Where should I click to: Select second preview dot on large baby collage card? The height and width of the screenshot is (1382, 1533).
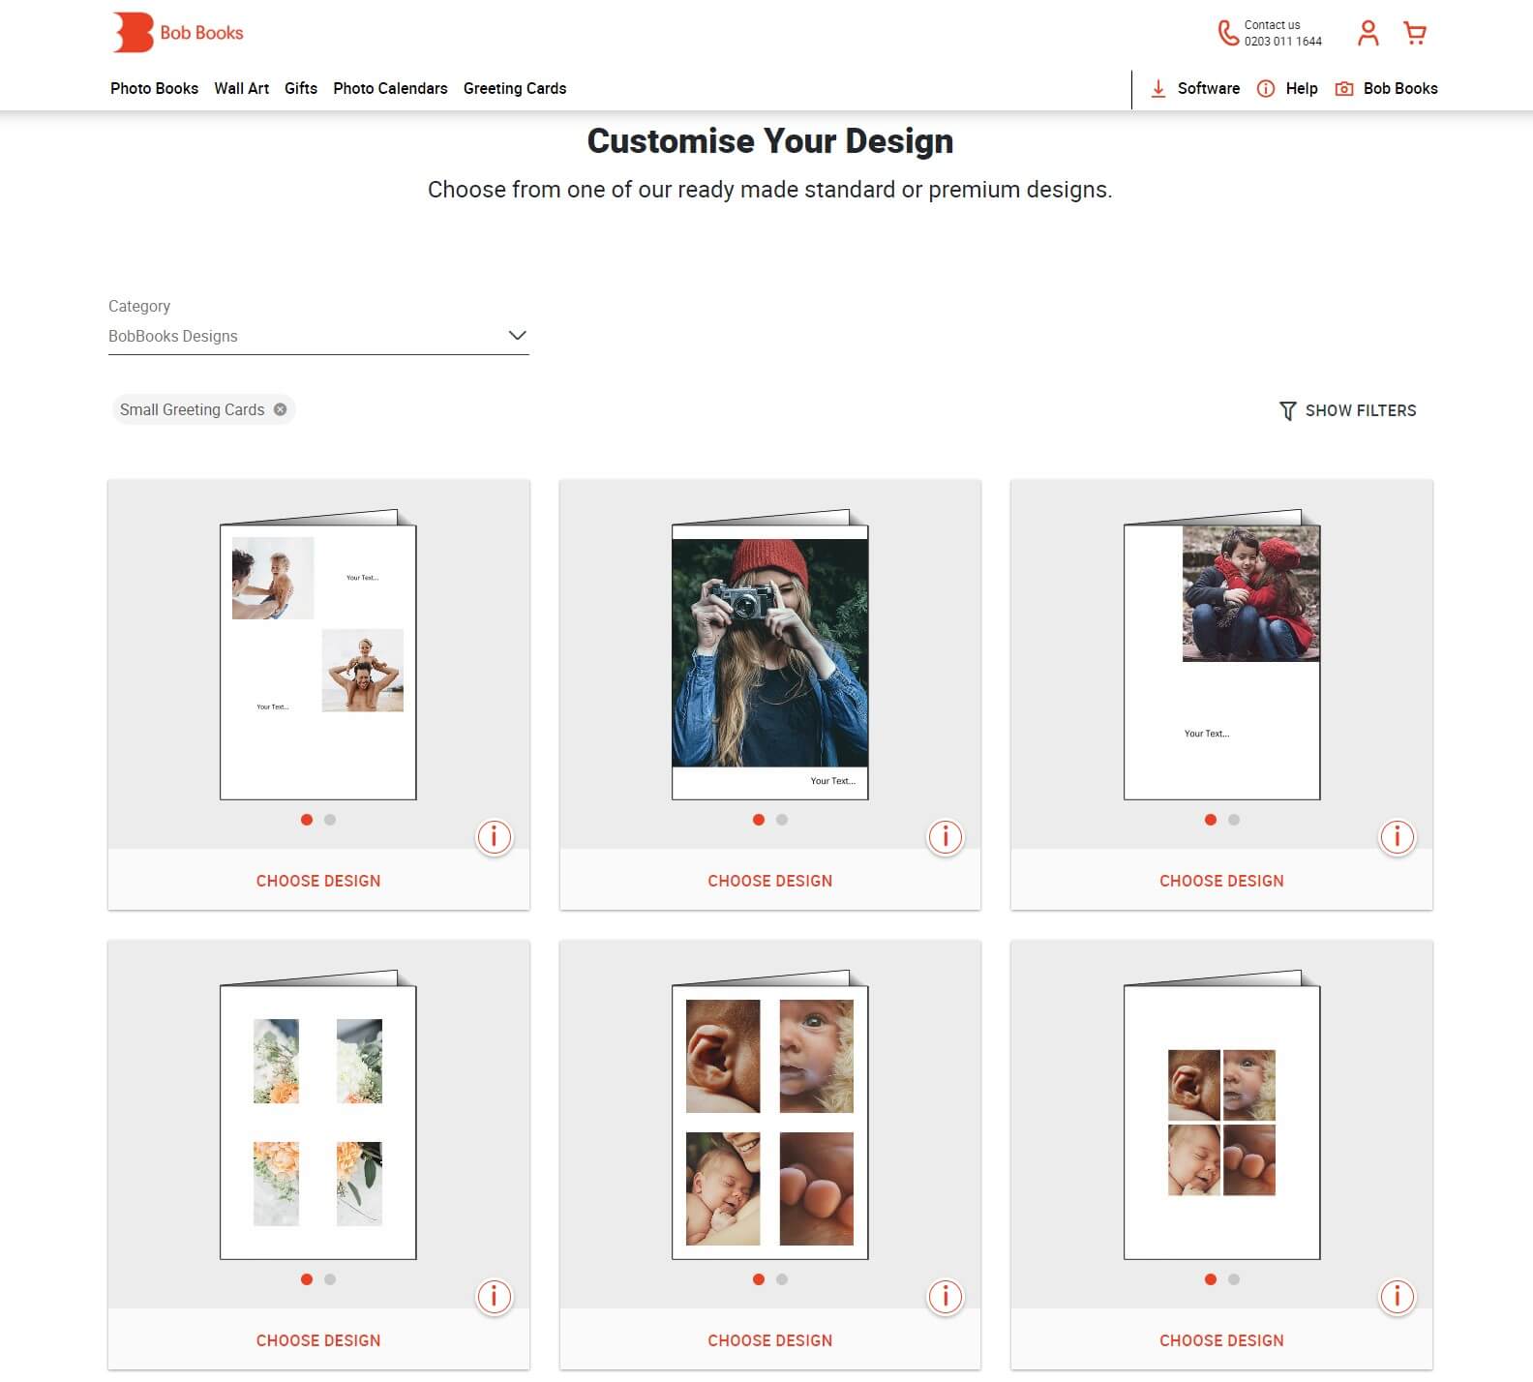point(782,1279)
